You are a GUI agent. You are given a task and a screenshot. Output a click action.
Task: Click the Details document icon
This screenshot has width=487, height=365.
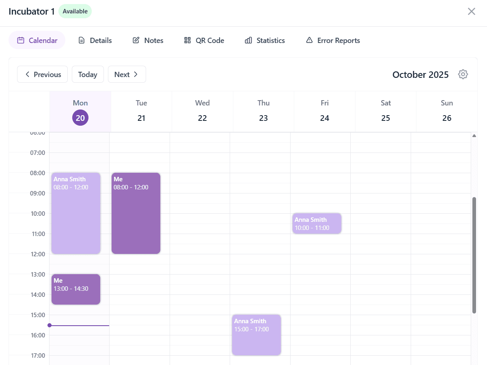82,40
